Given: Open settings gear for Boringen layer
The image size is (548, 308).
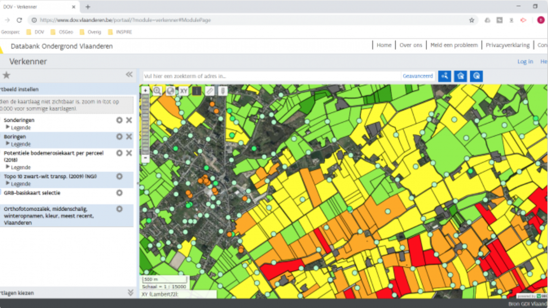Looking at the screenshot, I should coord(119,136).
